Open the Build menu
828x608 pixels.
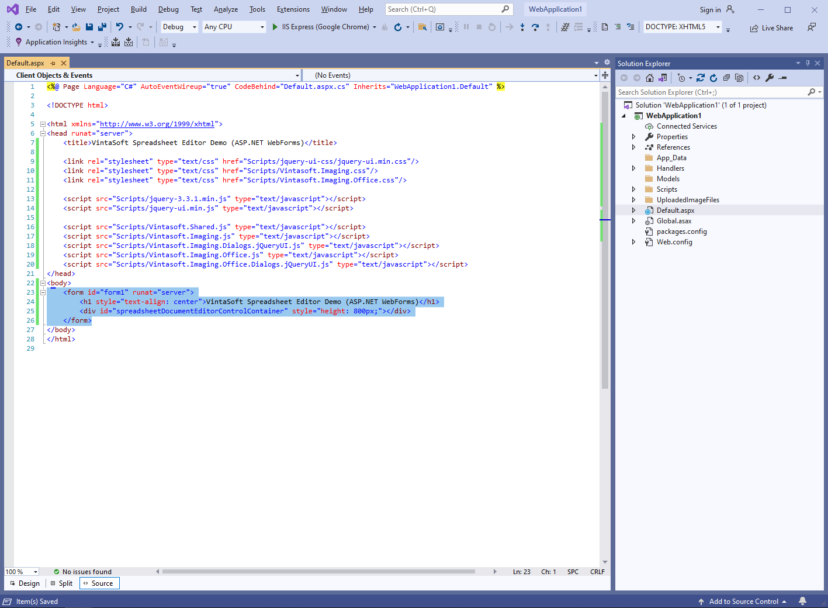tap(138, 9)
